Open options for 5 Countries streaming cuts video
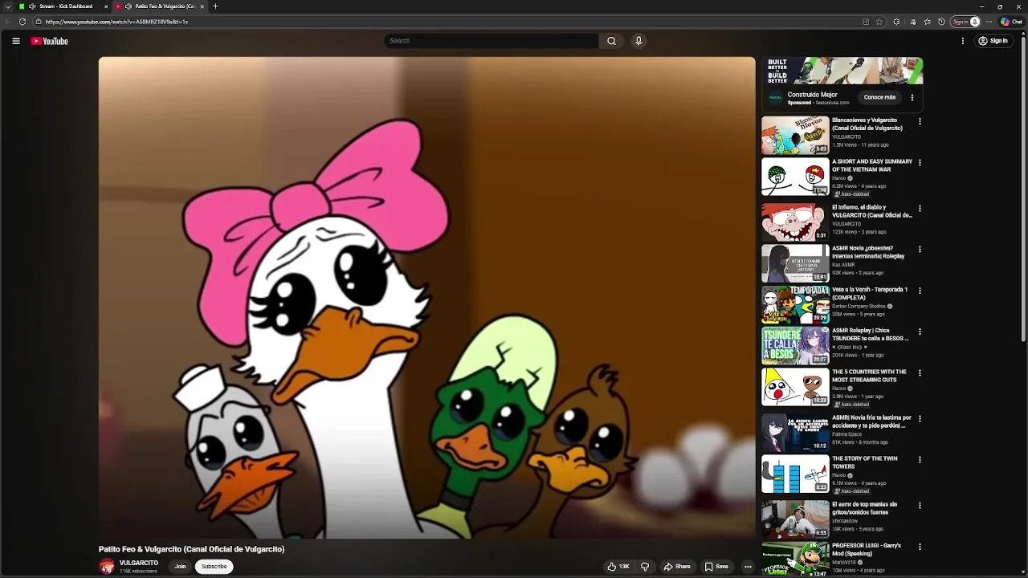This screenshot has height=578, width=1028. (x=920, y=373)
